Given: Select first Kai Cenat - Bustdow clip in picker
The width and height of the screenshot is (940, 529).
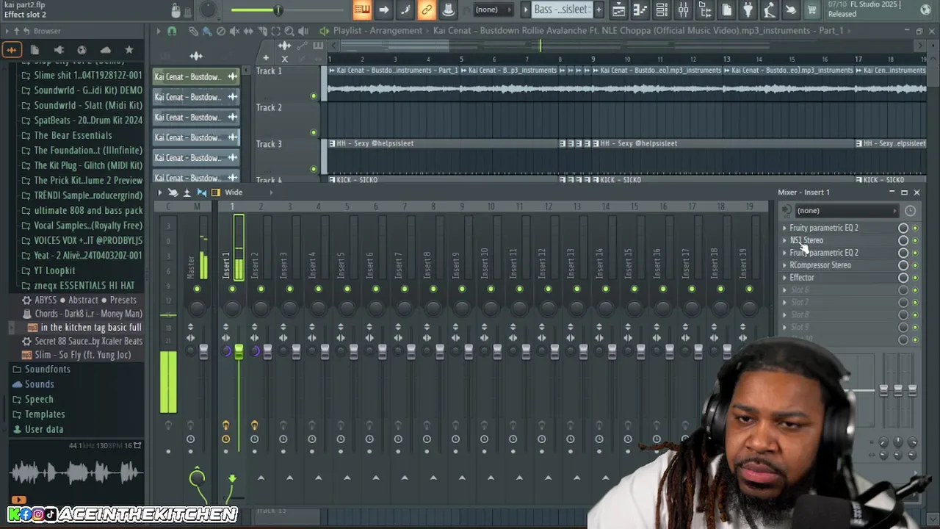Looking at the screenshot, I should pyautogui.click(x=196, y=77).
